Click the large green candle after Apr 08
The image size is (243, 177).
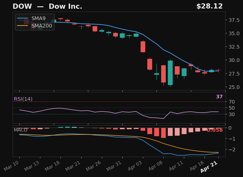click(170, 73)
